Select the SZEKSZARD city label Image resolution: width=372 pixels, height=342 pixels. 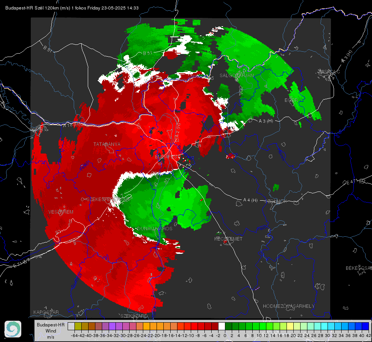tap(134, 316)
